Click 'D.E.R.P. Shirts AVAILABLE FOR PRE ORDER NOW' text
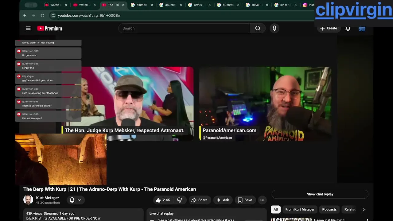Image resolution: width=393 pixels, height=221 pixels. click(x=63, y=219)
